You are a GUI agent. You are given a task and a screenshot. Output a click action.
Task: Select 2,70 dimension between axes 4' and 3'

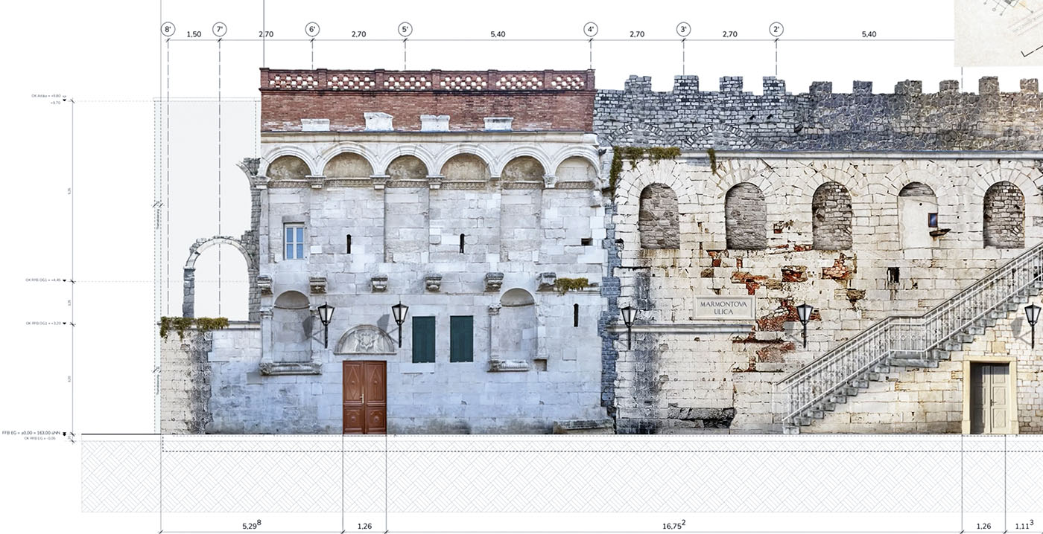point(637,34)
